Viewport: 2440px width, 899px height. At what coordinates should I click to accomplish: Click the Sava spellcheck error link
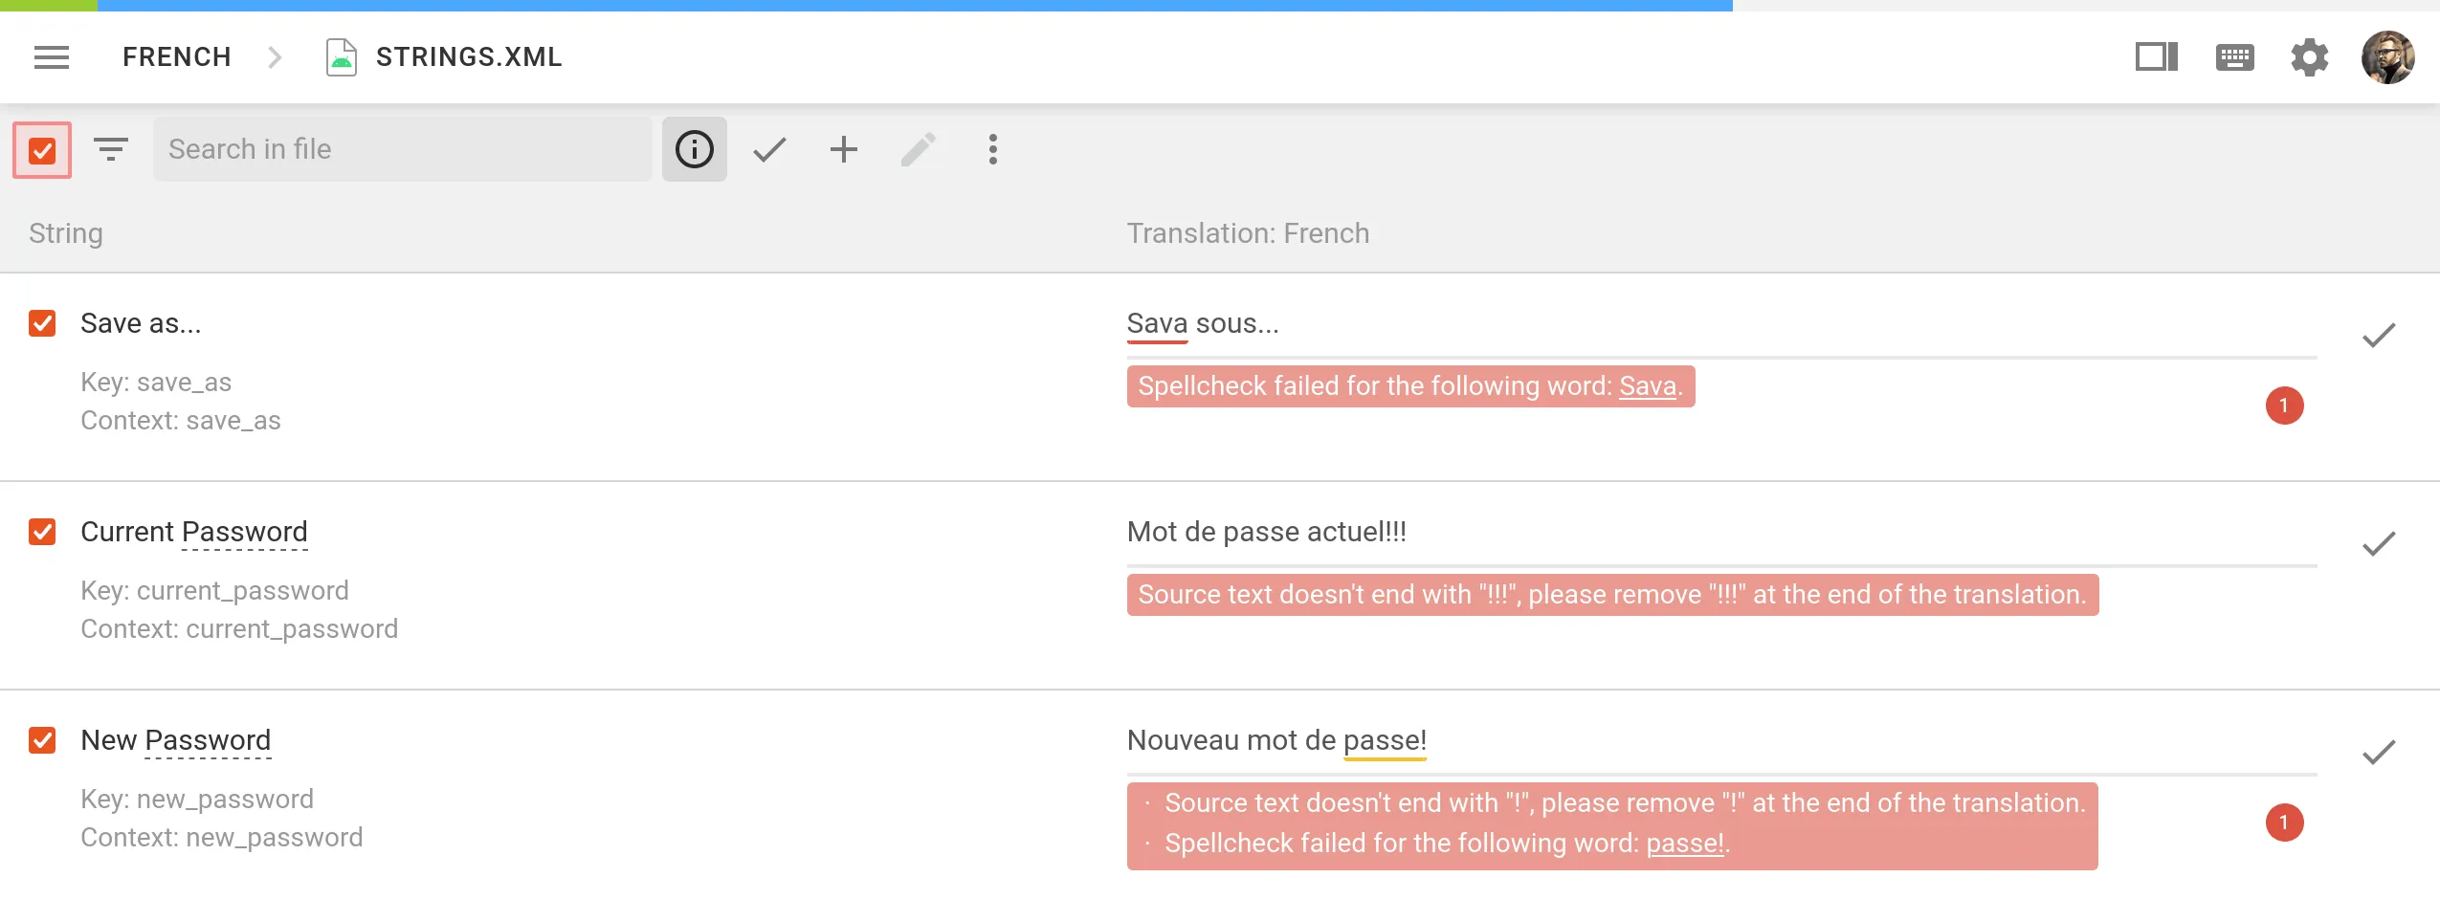pos(1648,386)
